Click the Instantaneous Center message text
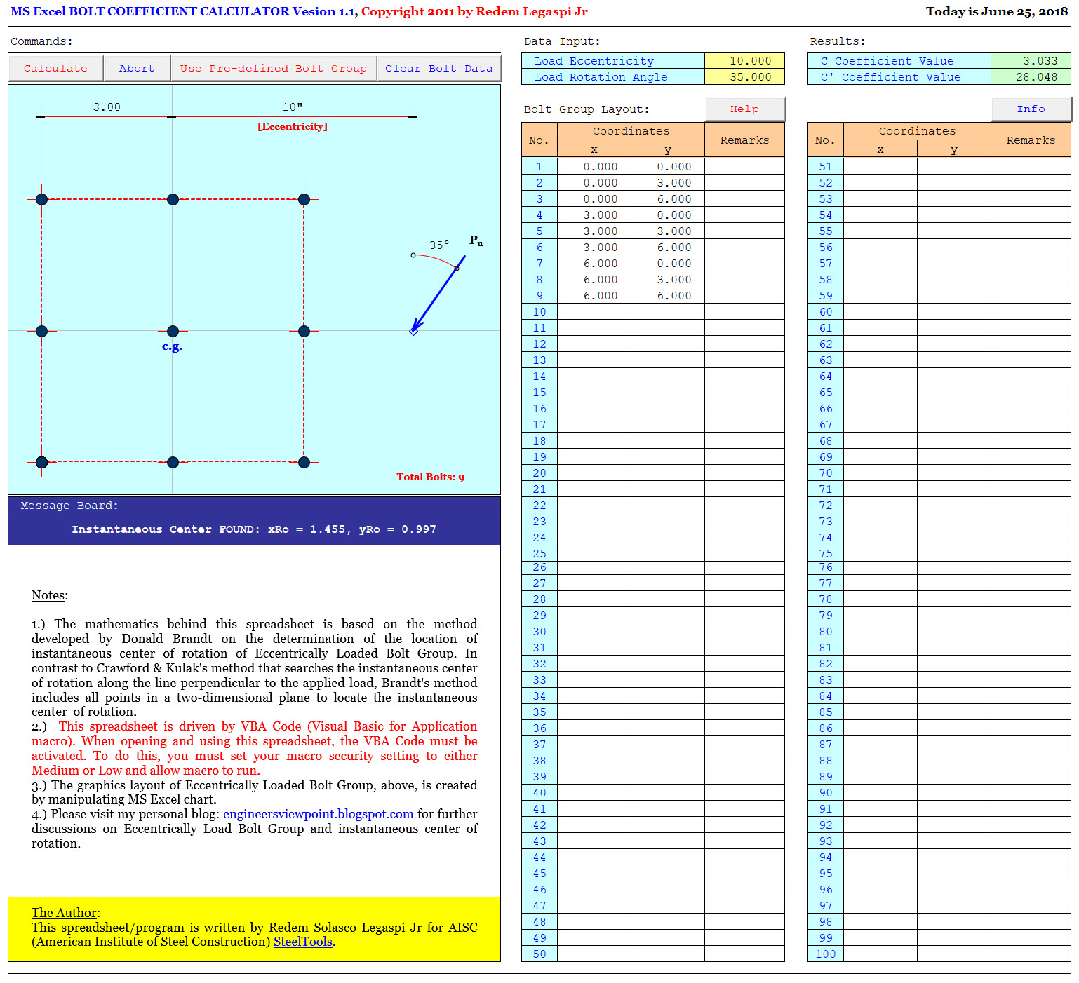Screen dimensions: 1079x983 (x=254, y=529)
